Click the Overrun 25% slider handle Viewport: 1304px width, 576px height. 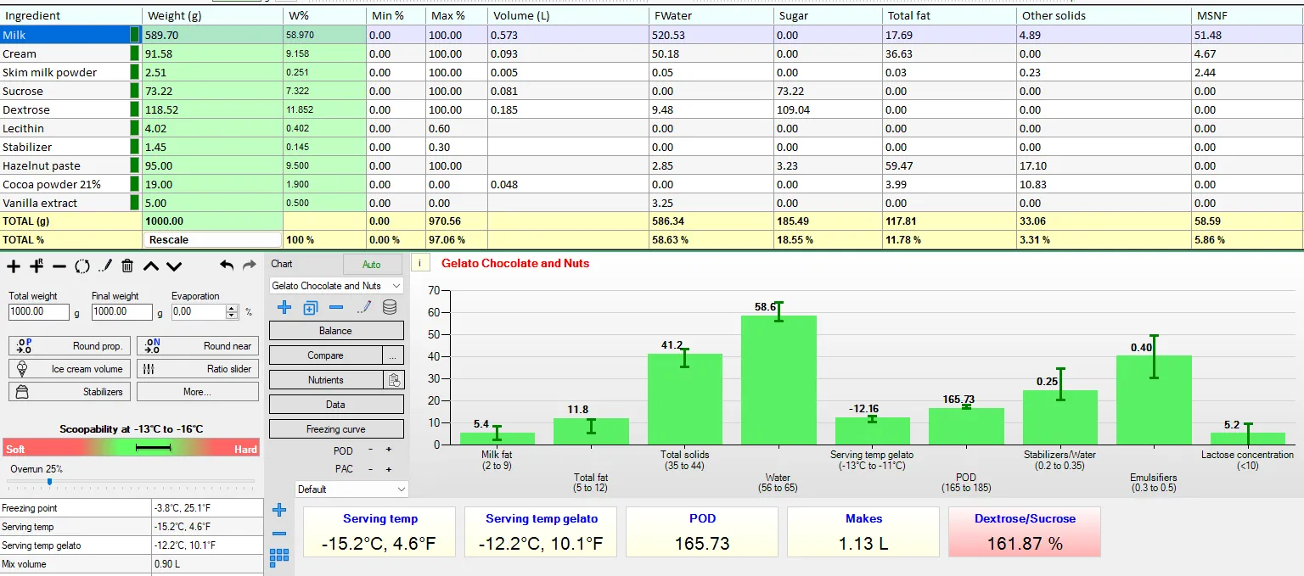tap(49, 482)
